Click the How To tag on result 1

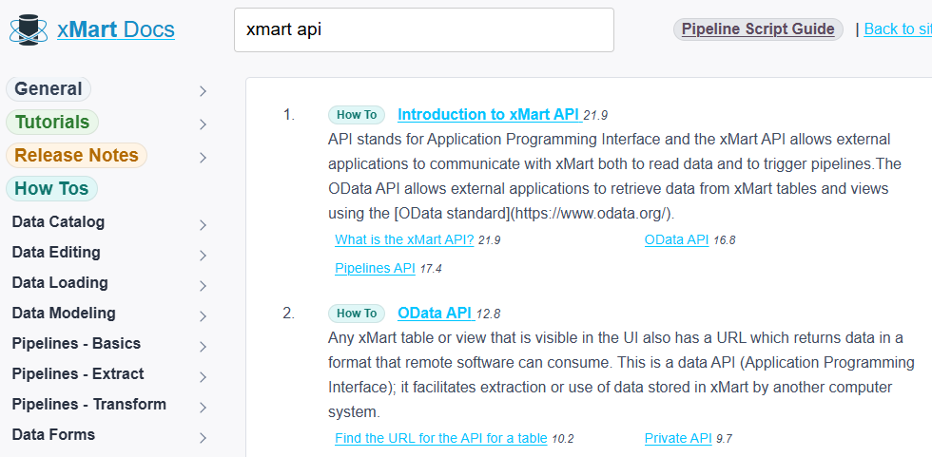(357, 115)
